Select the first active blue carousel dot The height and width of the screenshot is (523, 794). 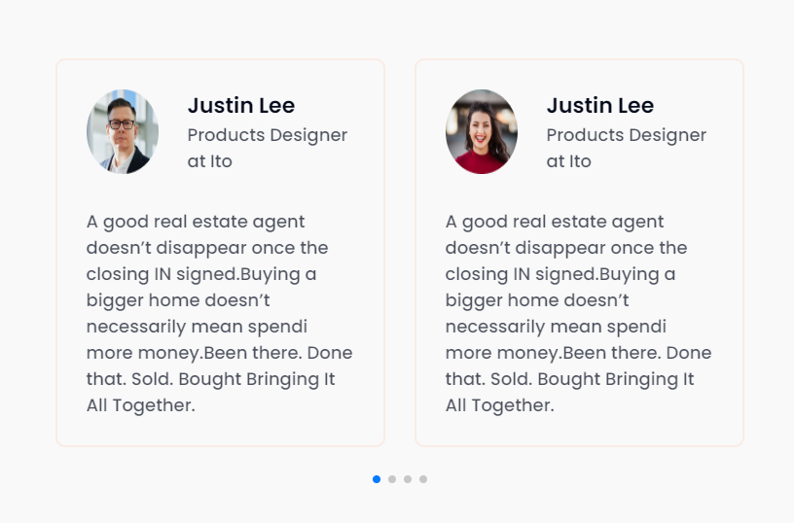pyautogui.click(x=377, y=479)
